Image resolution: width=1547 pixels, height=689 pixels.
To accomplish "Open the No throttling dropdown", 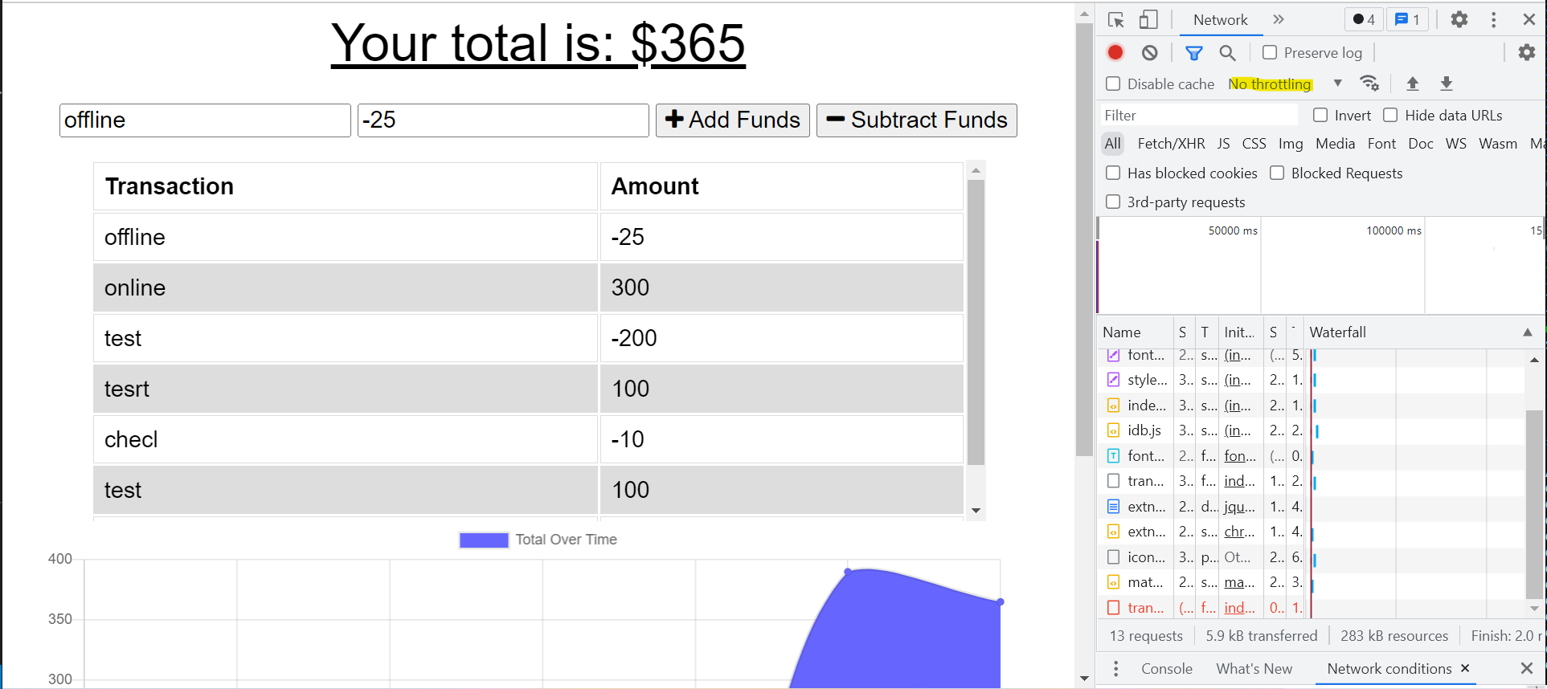I will point(1285,84).
